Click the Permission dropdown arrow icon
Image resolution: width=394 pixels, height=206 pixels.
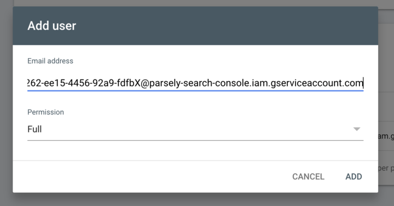[x=357, y=129]
